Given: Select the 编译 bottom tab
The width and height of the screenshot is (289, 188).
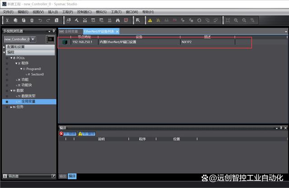Looking at the screenshot, I should (x=72, y=176).
